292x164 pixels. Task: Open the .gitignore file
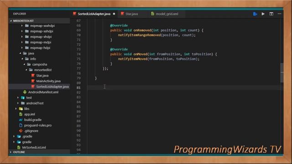(31, 131)
